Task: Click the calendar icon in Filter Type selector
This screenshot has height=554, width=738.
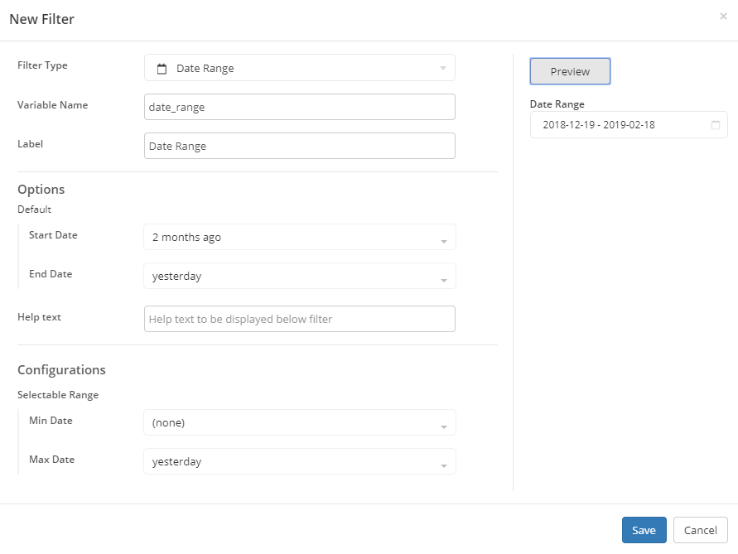Action: [162, 69]
